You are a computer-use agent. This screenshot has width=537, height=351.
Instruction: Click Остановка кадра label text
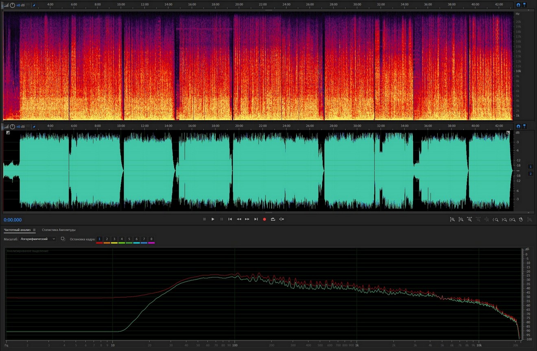pyautogui.click(x=82, y=239)
